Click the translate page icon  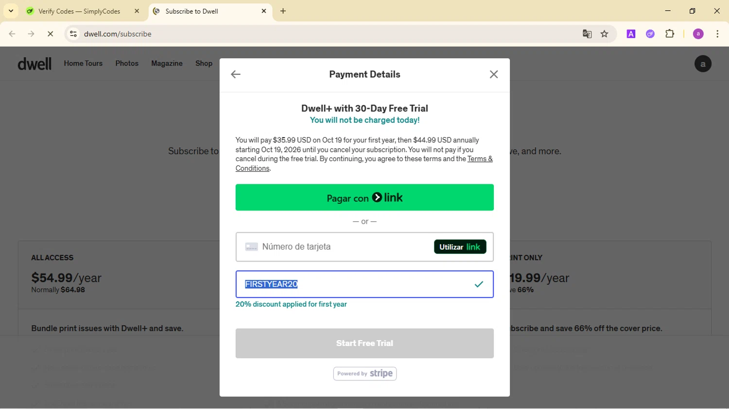587,34
